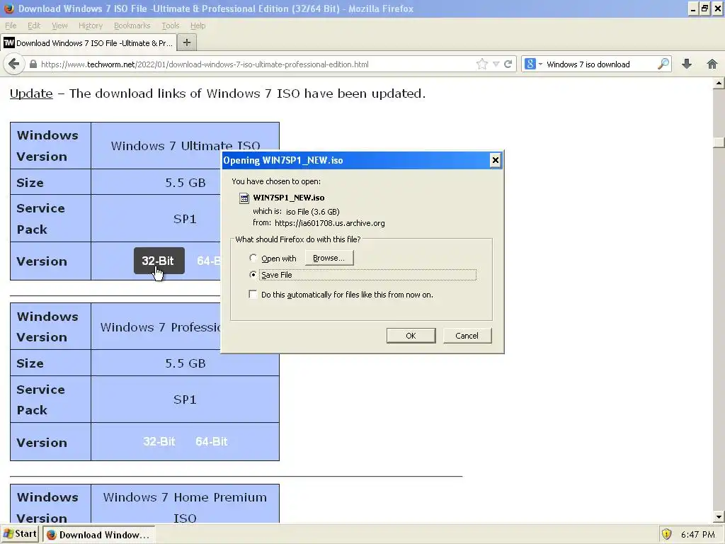Go to the Home page icon
Screen dimensions: 725x544
point(712,64)
